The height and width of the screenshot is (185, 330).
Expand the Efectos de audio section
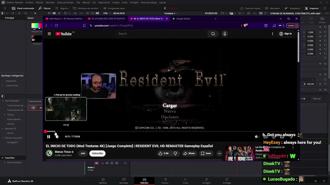coord(3,138)
